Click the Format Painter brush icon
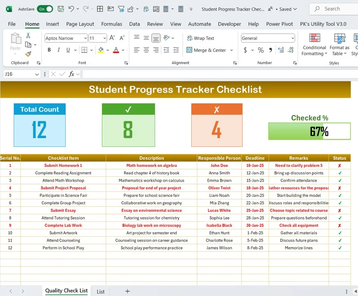Viewport: 358px width, 296px height. [28, 54]
